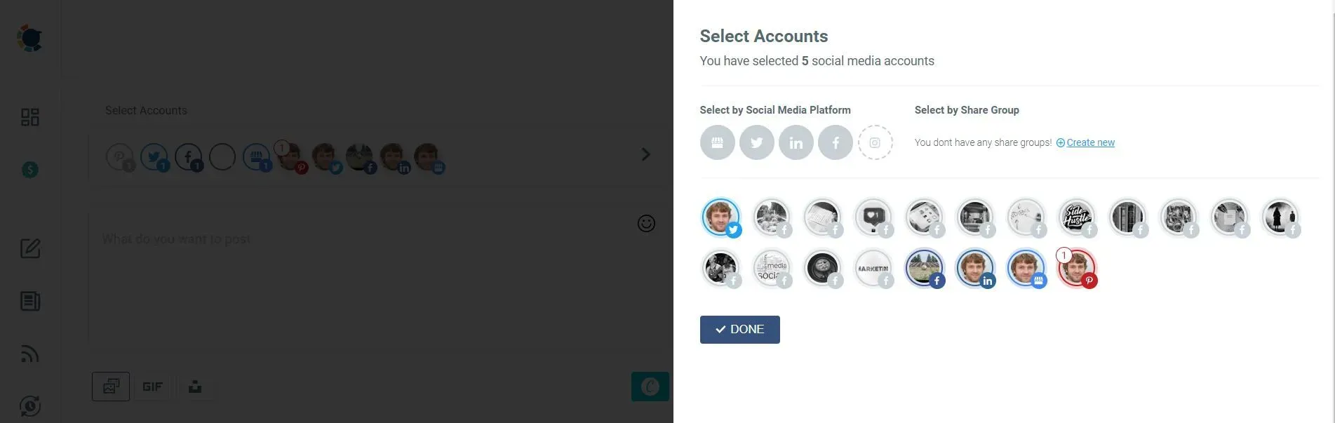This screenshot has width=1335, height=423.
Task: Open the posts list sidebar icon
Action: point(29,301)
